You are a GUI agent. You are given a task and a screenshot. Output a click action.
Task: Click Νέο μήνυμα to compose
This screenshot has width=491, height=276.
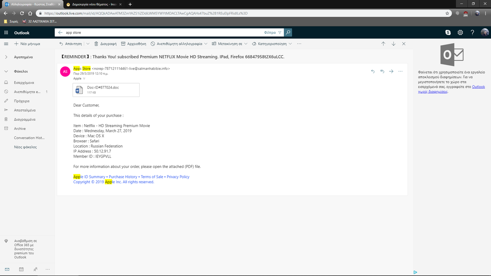pyautogui.click(x=27, y=44)
